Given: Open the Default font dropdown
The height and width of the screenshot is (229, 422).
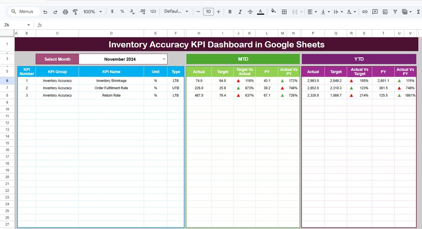Looking at the screenshot, I should click(176, 12).
